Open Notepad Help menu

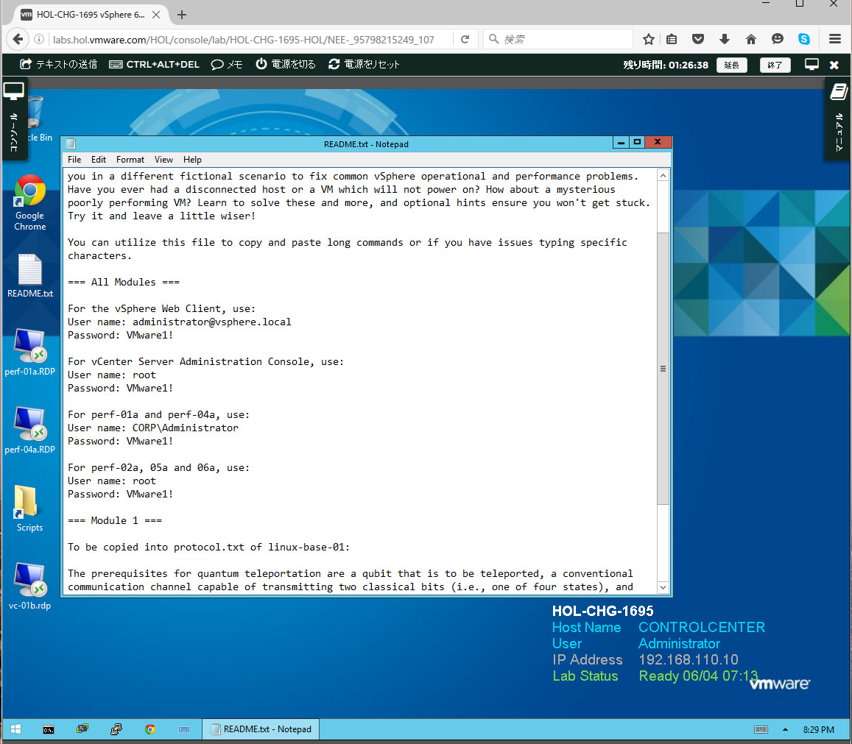tap(192, 160)
